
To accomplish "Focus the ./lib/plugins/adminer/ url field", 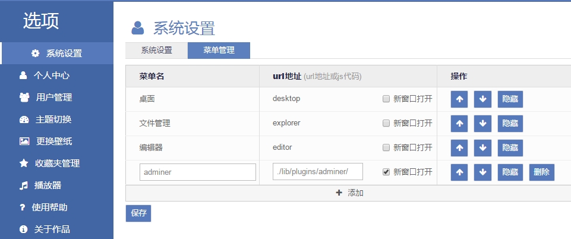I will coord(317,172).
